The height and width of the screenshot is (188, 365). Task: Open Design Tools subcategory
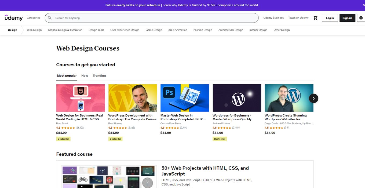(x=96, y=30)
